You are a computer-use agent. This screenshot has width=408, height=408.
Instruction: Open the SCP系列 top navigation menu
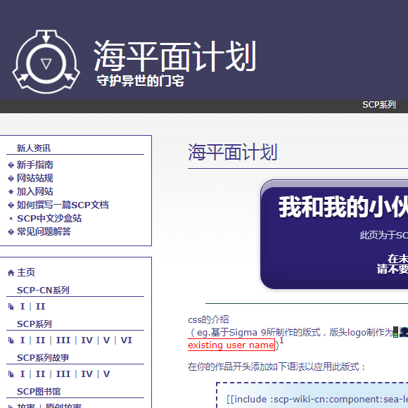(379, 105)
